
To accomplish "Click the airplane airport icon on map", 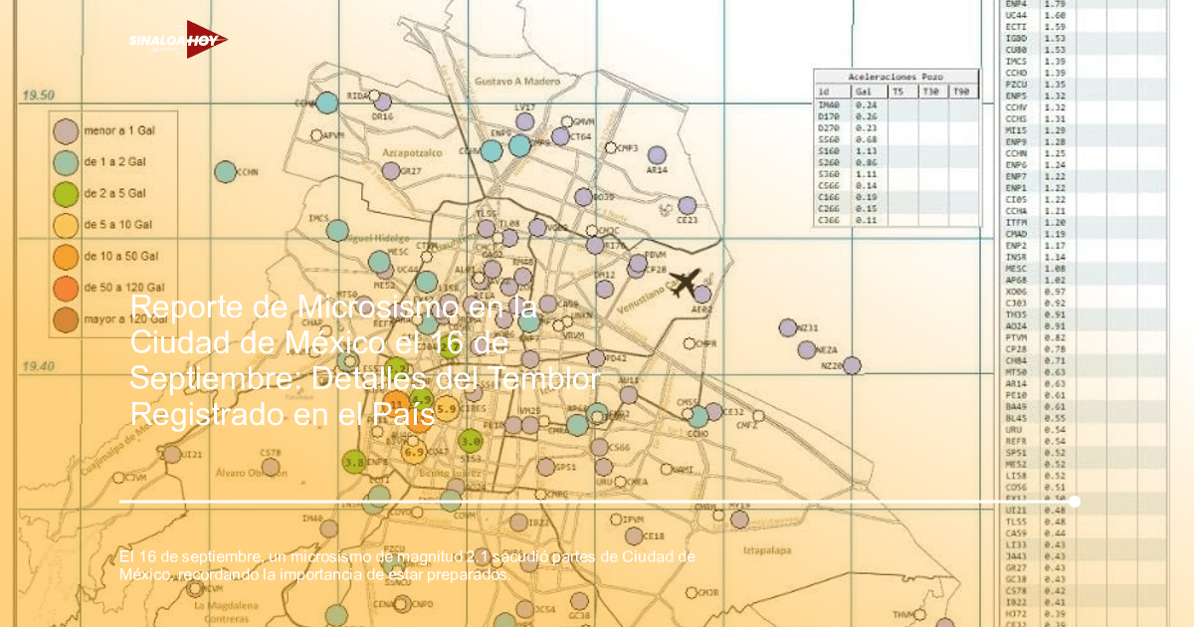I will pos(685,282).
